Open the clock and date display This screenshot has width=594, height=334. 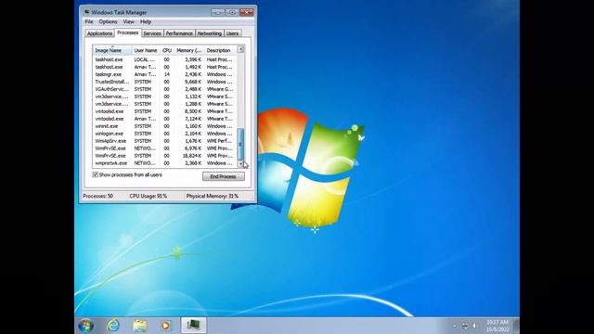pyautogui.click(x=497, y=326)
